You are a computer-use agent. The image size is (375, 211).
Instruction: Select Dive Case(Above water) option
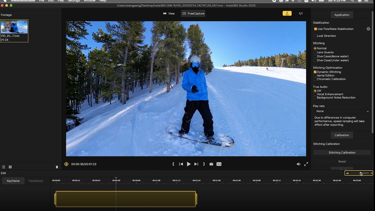coord(315,57)
